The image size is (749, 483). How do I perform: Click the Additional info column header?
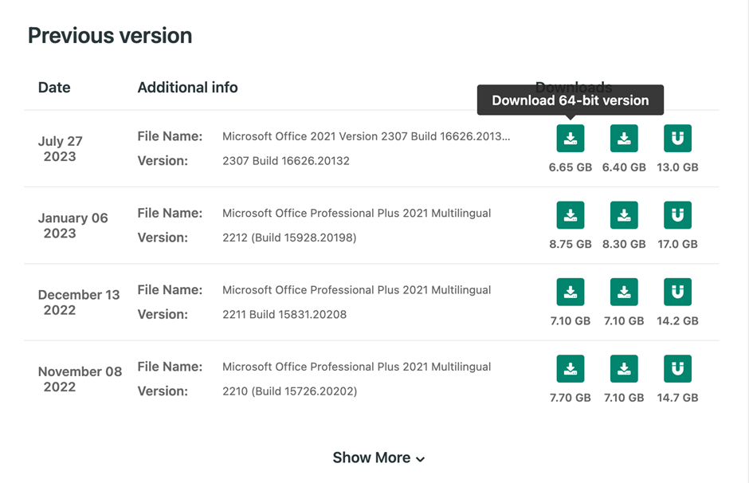(x=188, y=88)
